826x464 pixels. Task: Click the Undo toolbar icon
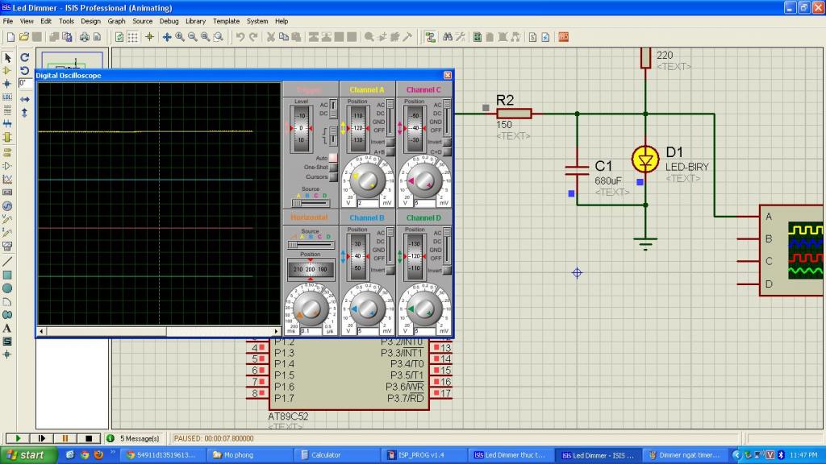coord(240,37)
